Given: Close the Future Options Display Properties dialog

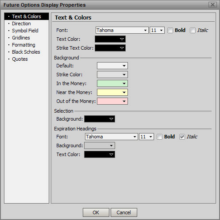Looking at the screenshot, I should click(212, 4).
